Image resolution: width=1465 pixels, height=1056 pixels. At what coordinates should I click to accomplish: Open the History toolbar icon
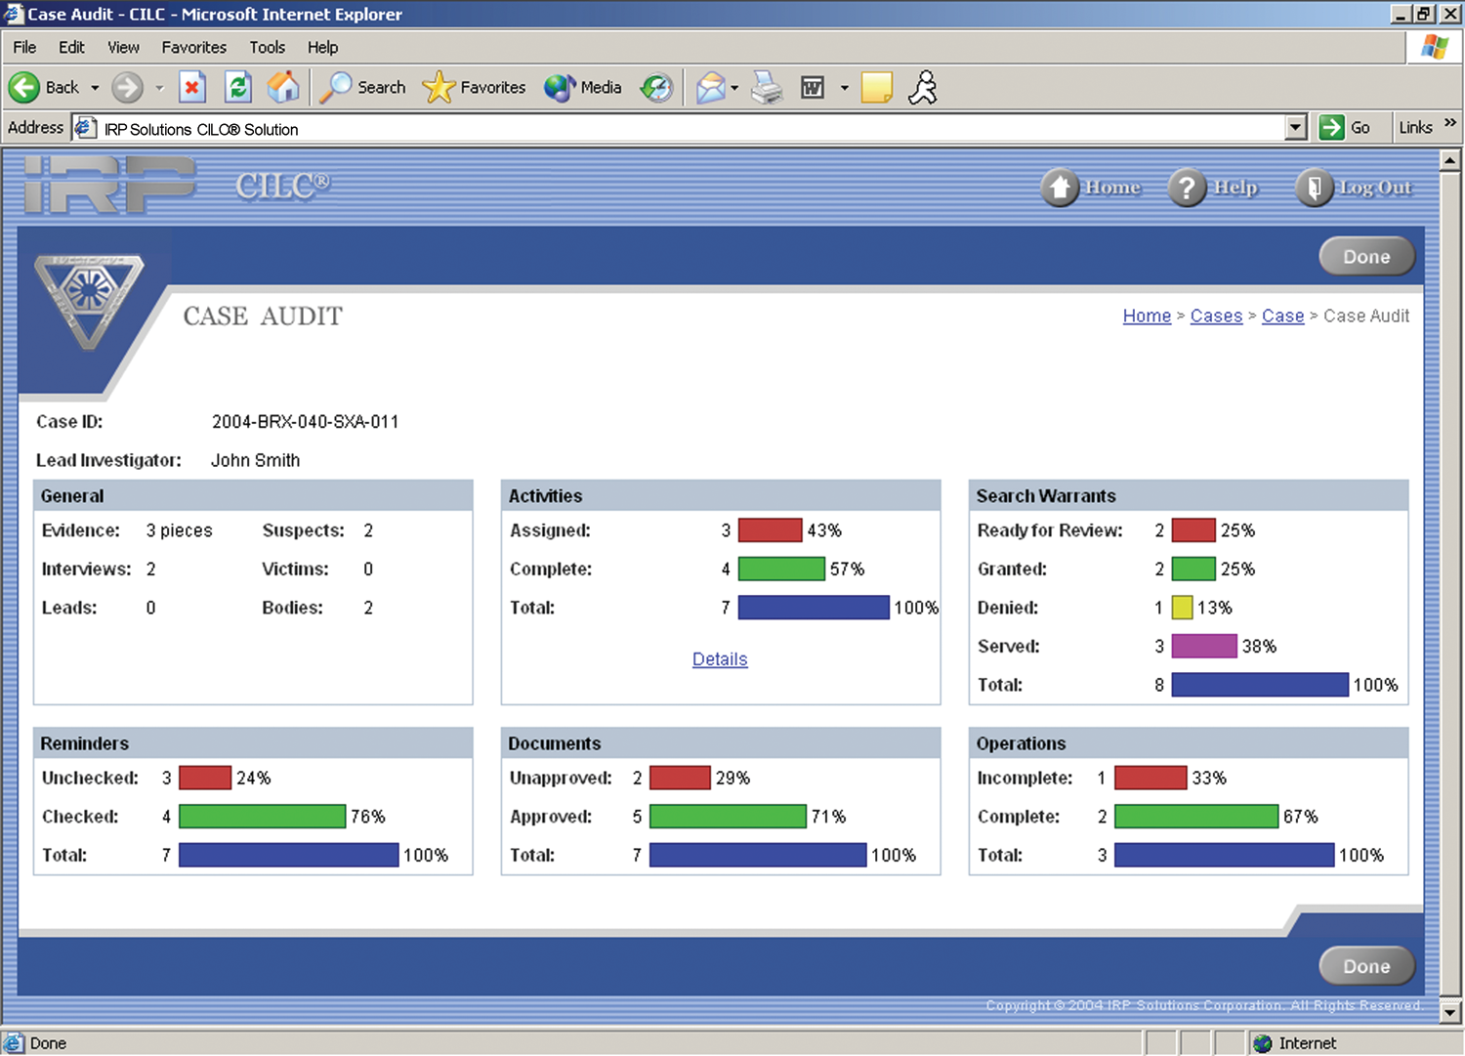[656, 88]
